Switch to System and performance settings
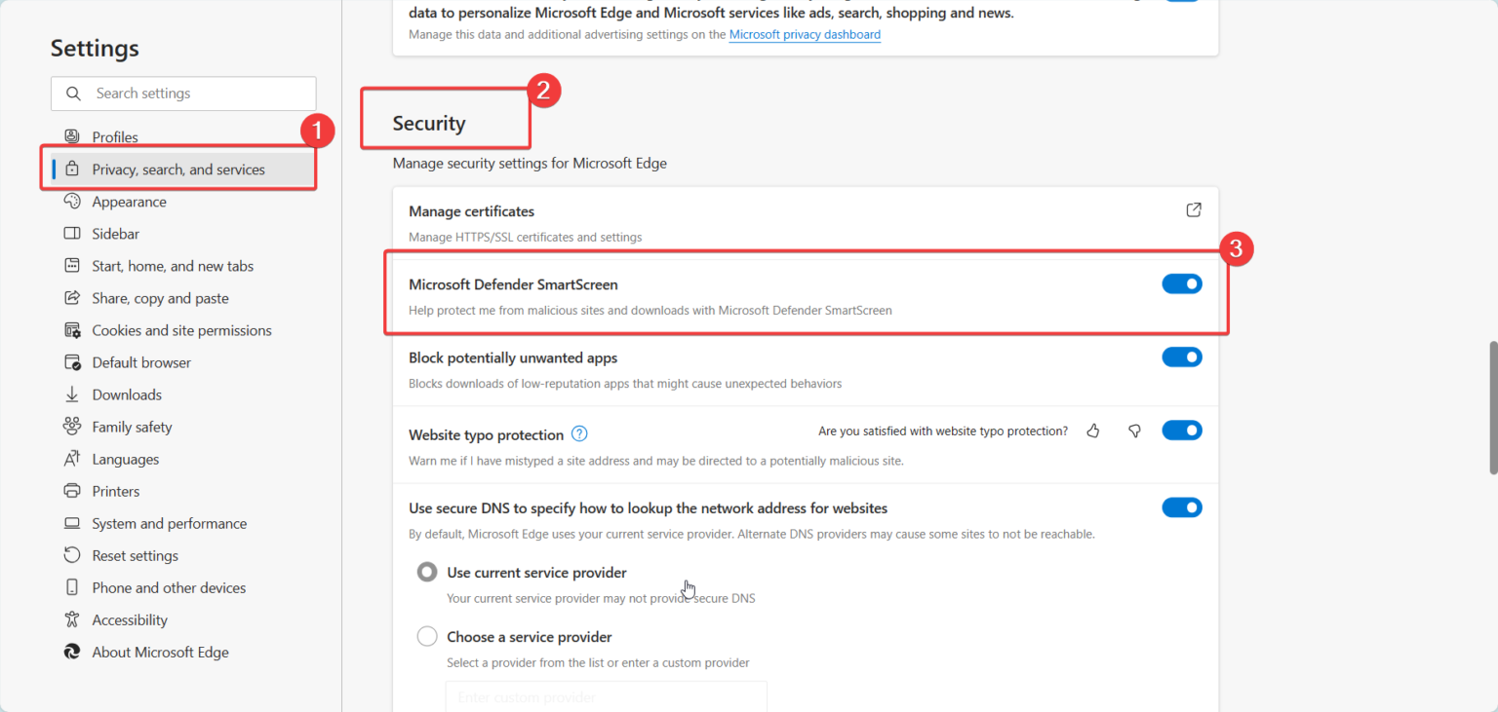The image size is (1498, 712). pos(168,523)
